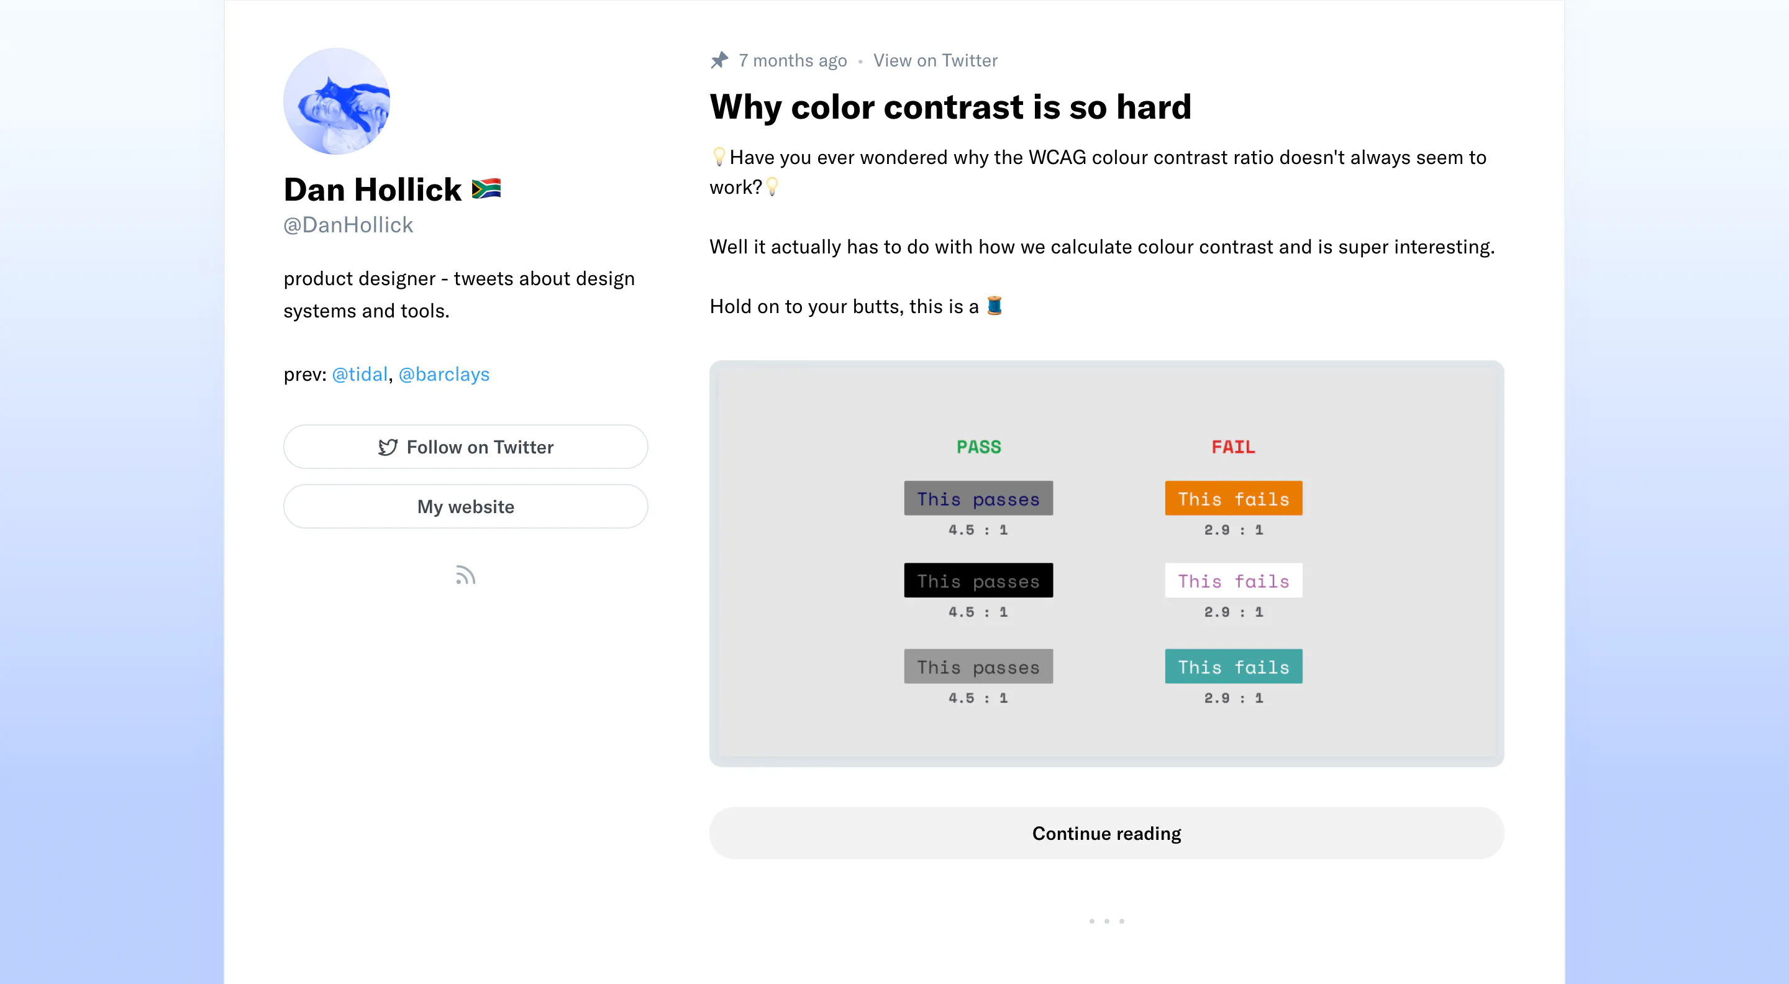
Task: Visit the @barclays mention link
Action: click(444, 375)
